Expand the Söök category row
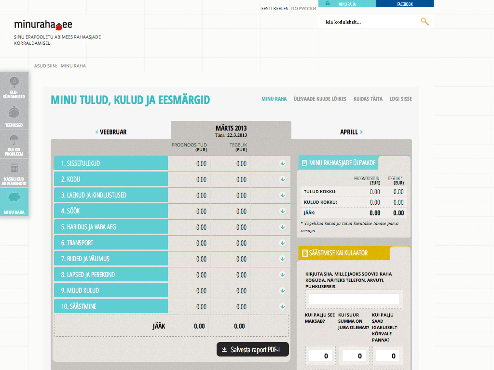 point(282,211)
